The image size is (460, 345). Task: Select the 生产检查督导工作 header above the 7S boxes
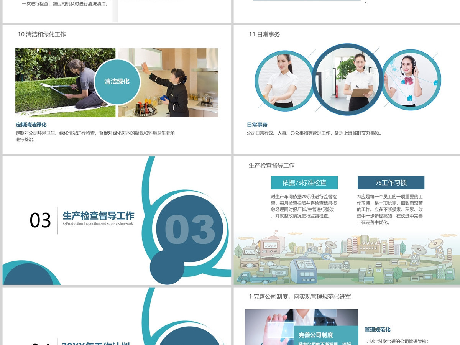click(x=272, y=166)
